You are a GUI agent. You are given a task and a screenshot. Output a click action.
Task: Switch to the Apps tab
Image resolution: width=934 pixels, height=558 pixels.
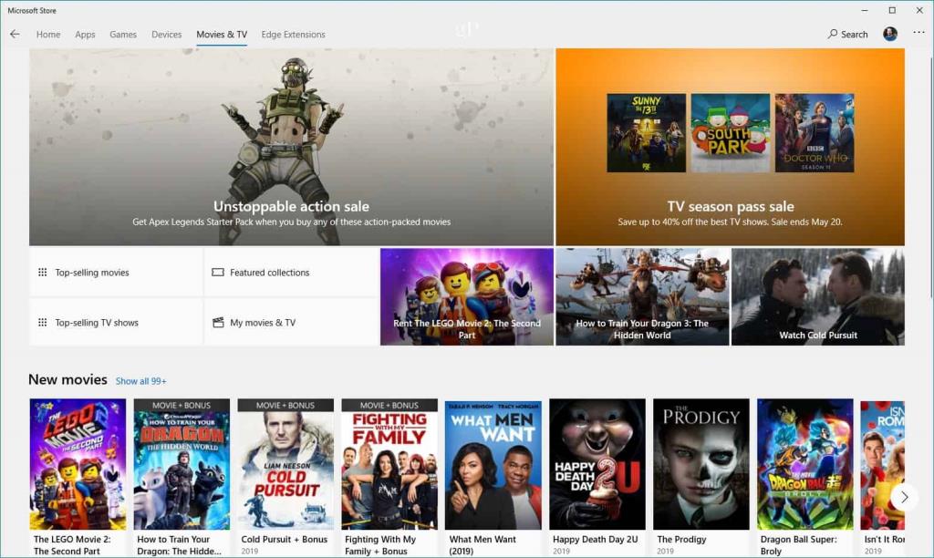point(85,35)
